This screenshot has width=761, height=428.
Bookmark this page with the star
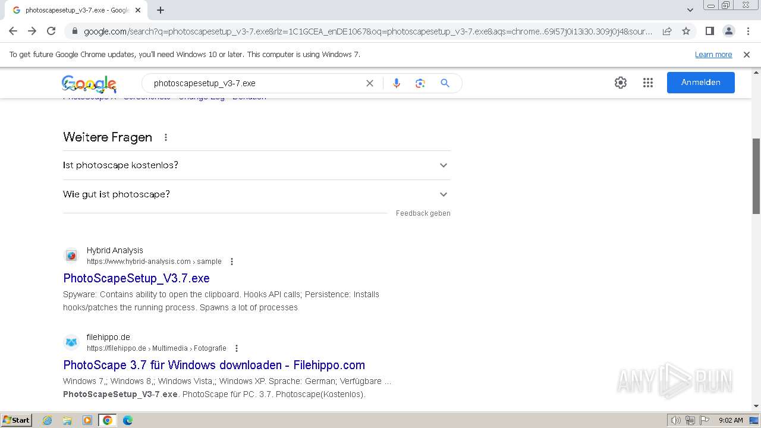686,31
